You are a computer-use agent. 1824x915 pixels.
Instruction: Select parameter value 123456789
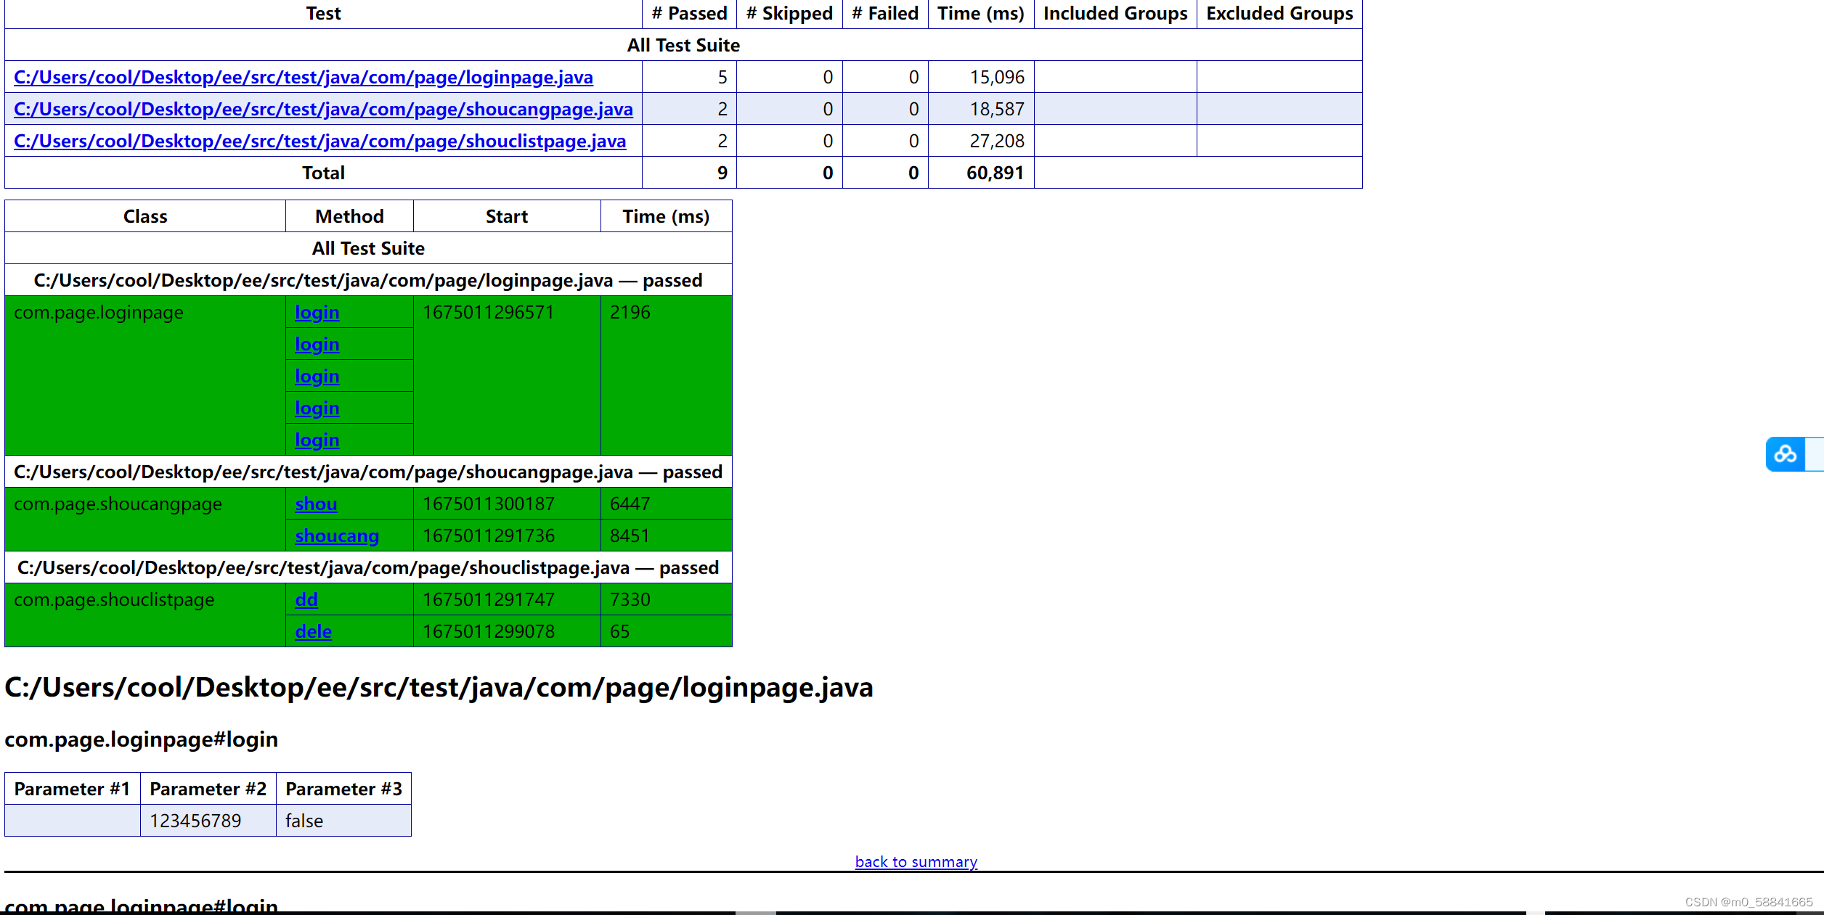(x=195, y=821)
